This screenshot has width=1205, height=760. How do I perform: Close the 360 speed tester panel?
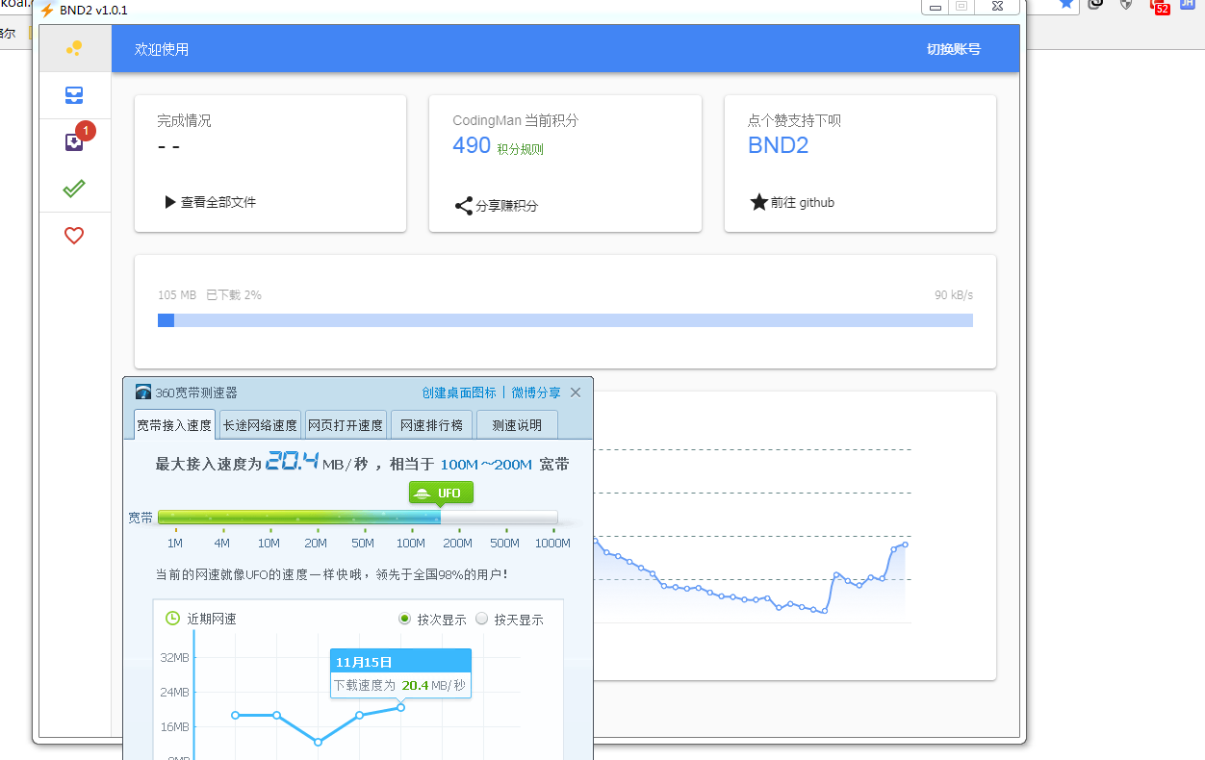[x=576, y=393]
